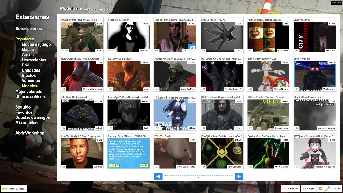Screen dimensions: 343x193
Task: Open the Problemas warning button
Action: click(291, 188)
